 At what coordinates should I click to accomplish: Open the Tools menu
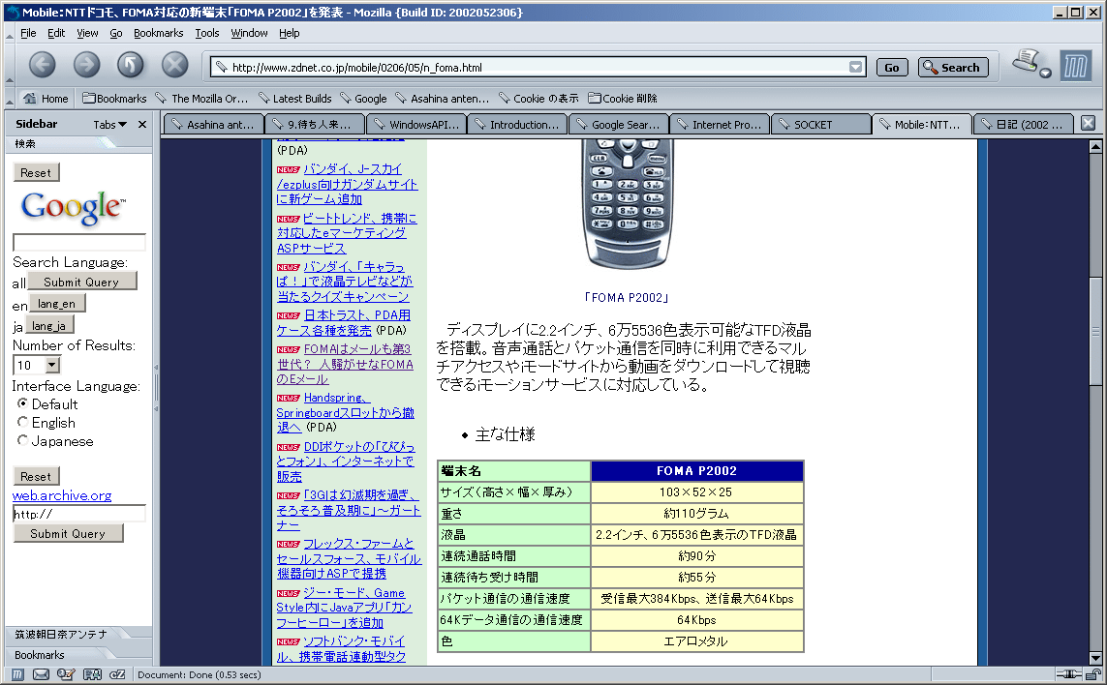pos(207,33)
